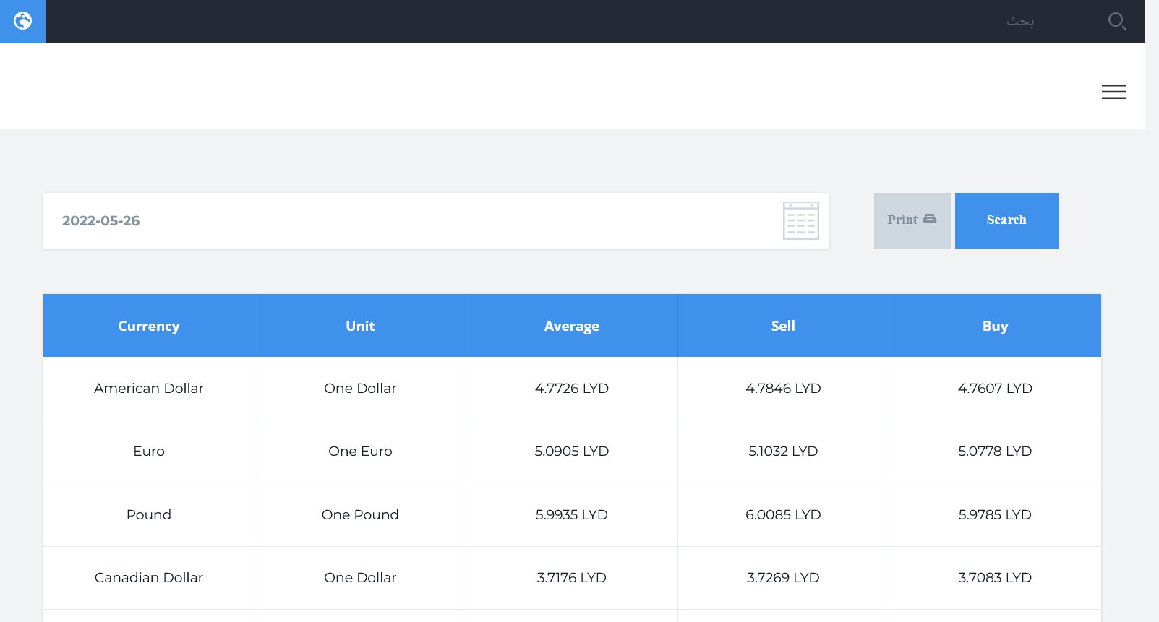Select the Buy column header
Image resolution: width=1159 pixels, height=622 pixels.
995,326
